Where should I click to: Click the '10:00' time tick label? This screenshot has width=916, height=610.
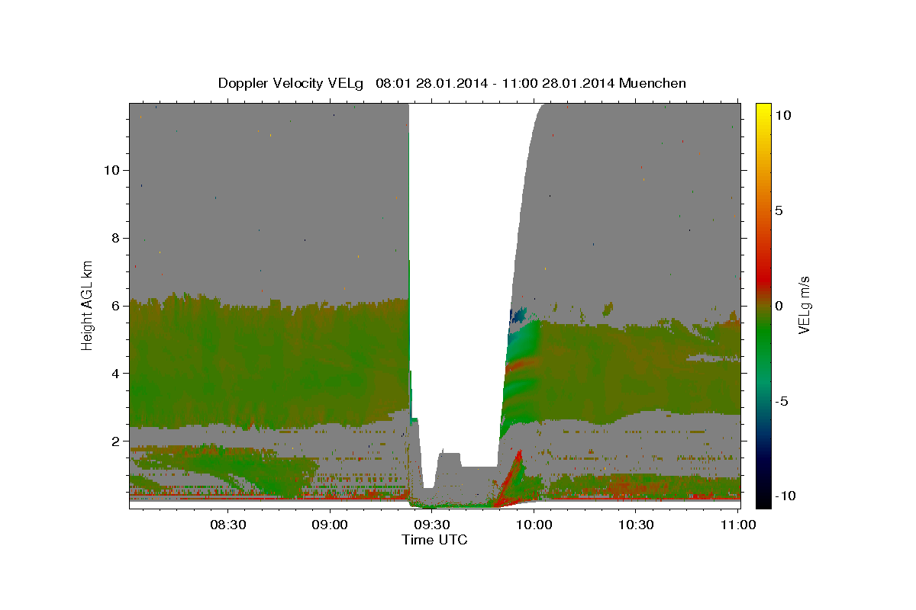[x=534, y=525]
